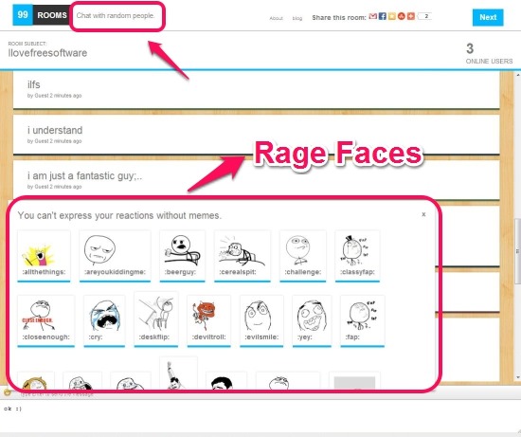The image size is (521, 437).
Task: Go to the Next chat room
Action: click(488, 17)
